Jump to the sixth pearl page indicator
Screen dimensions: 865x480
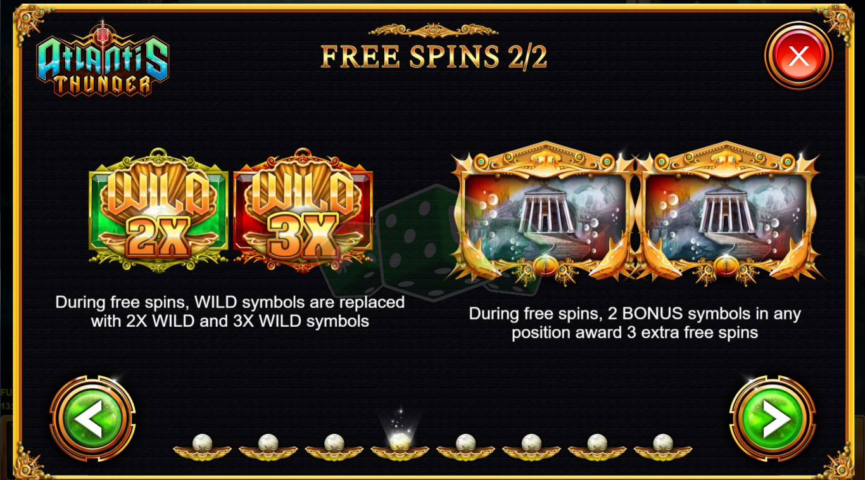click(x=531, y=447)
